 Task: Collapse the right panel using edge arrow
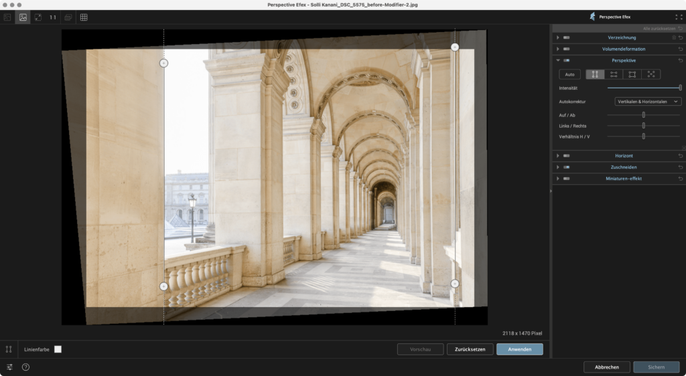click(551, 191)
